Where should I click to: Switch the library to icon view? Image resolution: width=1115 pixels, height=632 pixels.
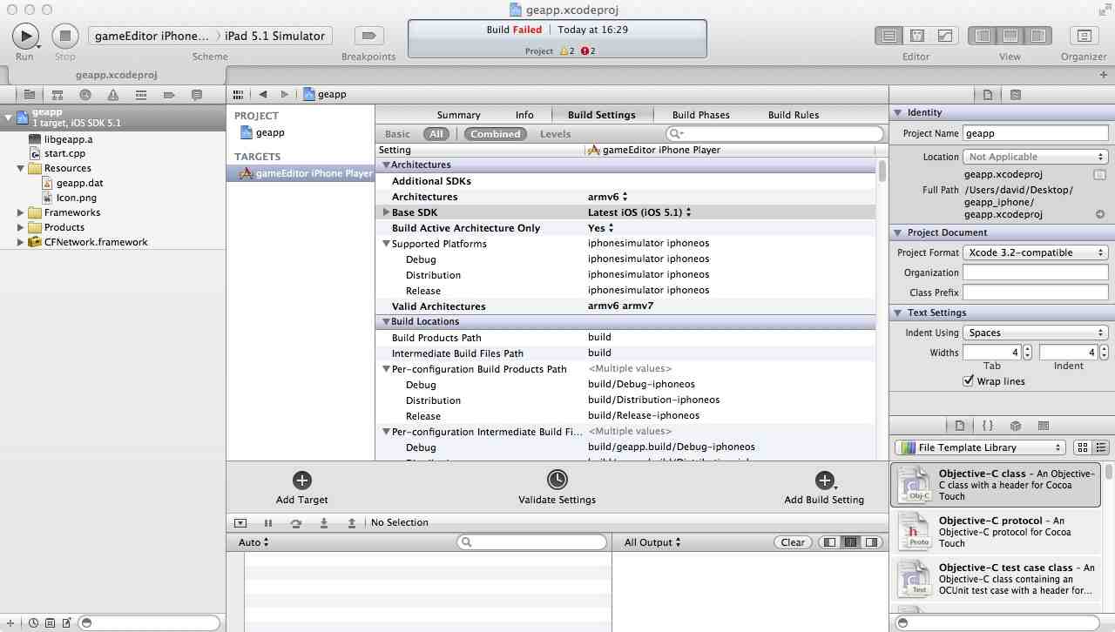click(x=1083, y=447)
